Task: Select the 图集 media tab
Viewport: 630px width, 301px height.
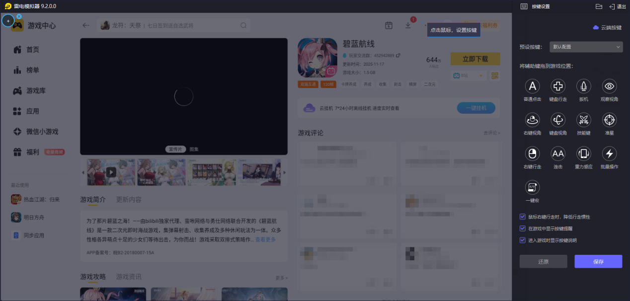Action: click(x=194, y=149)
